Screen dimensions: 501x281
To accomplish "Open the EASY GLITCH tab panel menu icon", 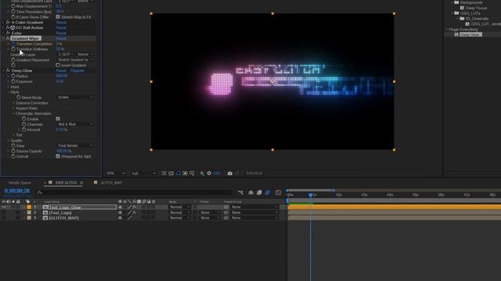I will point(81,183).
